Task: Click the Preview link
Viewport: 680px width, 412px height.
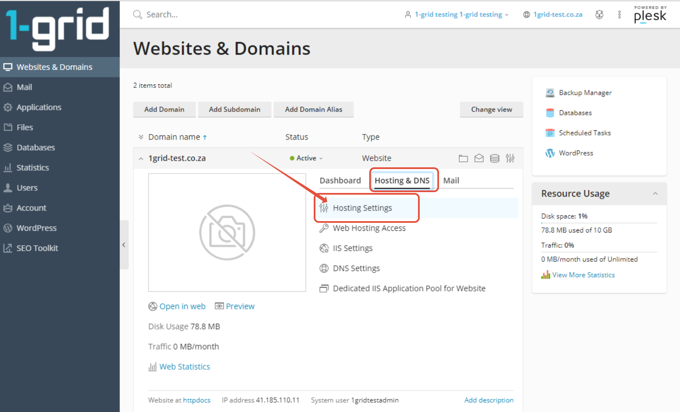Action: coord(240,306)
